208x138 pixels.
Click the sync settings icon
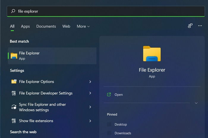[x=14, y=107]
